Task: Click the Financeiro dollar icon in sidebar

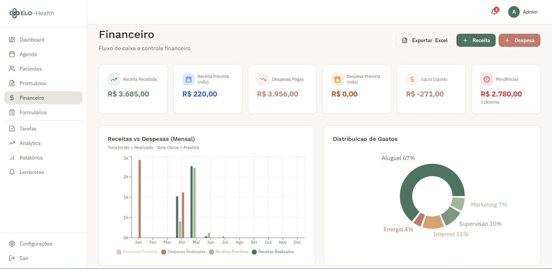Action: [12, 98]
